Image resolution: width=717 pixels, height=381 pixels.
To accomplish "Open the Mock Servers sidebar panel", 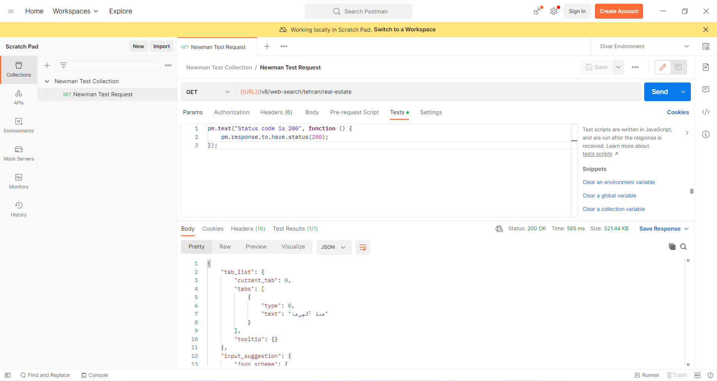I will 19,153.
